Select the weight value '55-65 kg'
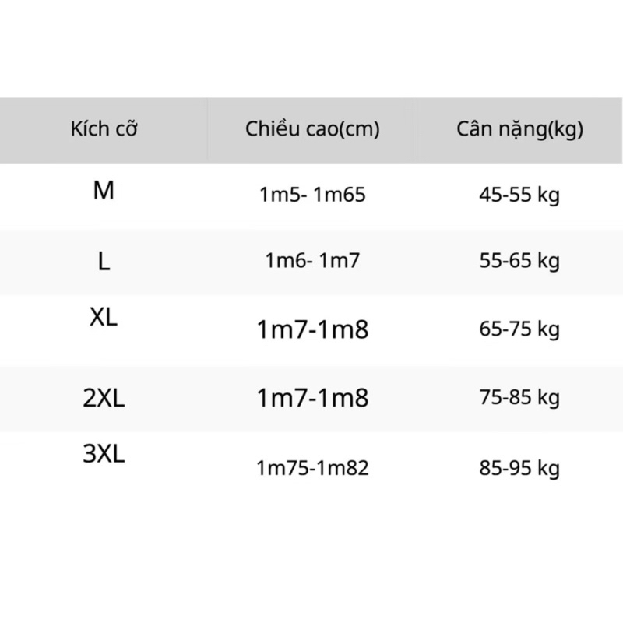 [x=519, y=262]
